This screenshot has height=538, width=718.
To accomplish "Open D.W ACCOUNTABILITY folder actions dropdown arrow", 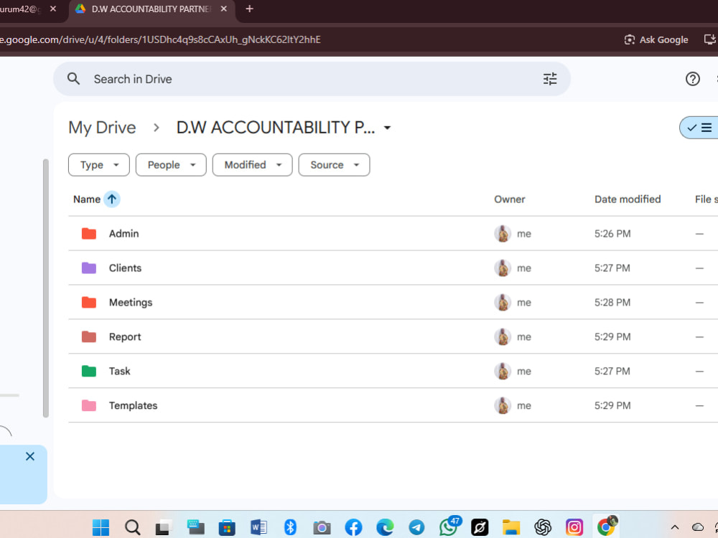I will pos(388,128).
